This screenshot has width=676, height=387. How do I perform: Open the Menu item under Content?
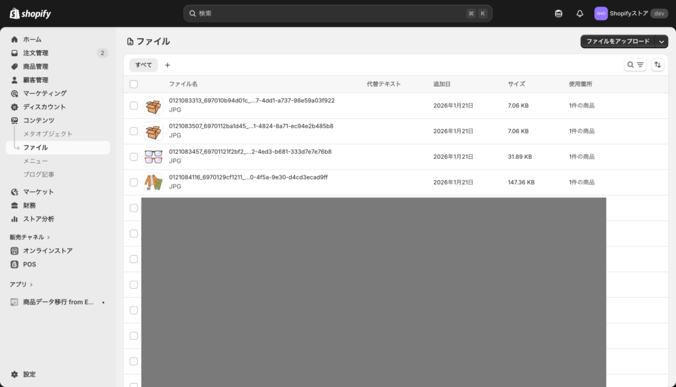(36, 161)
